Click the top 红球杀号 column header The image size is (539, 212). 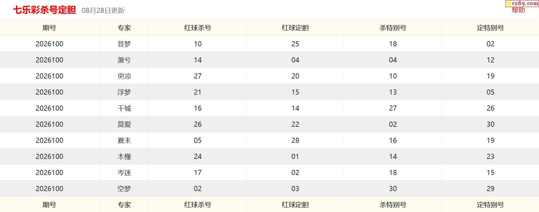tap(197, 28)
